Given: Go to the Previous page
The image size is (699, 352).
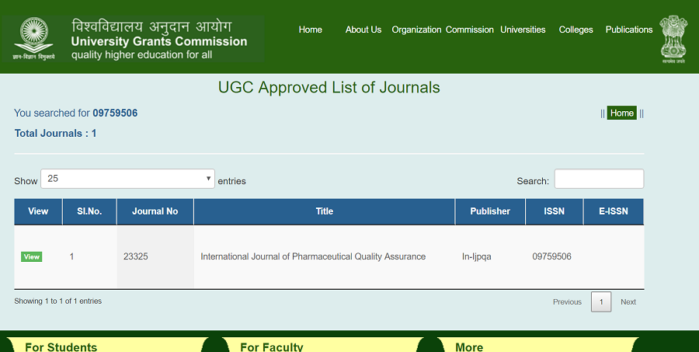Looking at the screenshot, I should 567,302.
